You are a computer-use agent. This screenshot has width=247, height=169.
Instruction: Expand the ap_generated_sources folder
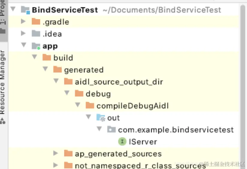point(55,153)
